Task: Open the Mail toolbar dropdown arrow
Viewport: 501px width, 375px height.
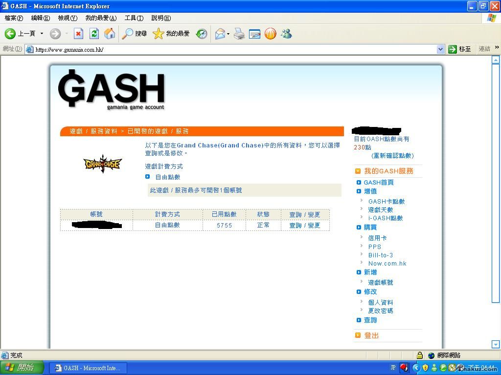Action: point(228,34)
